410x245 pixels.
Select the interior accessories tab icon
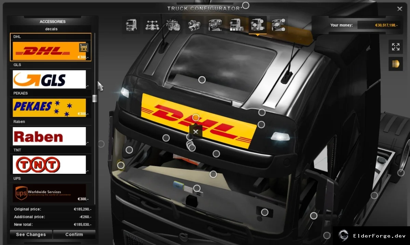[278, 25]
